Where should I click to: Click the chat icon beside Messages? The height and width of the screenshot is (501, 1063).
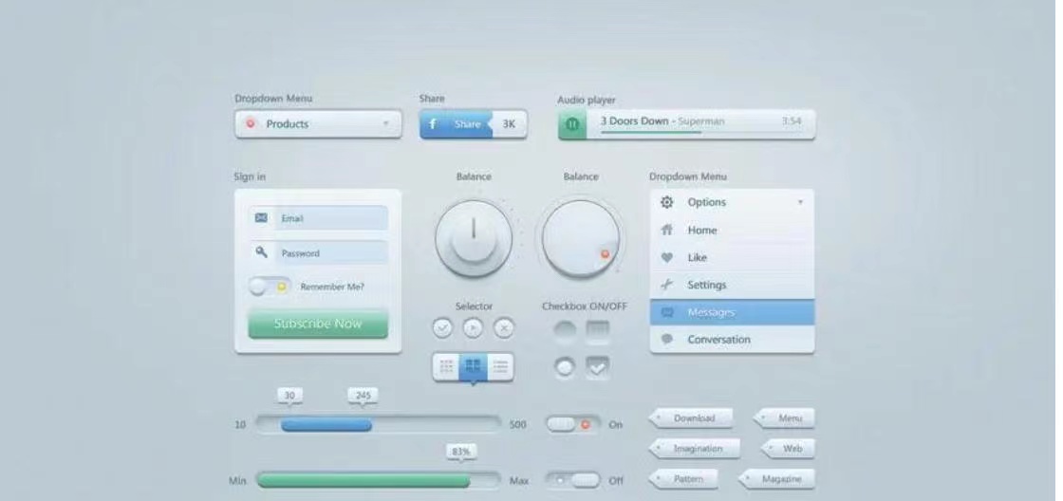coord(667,312)
